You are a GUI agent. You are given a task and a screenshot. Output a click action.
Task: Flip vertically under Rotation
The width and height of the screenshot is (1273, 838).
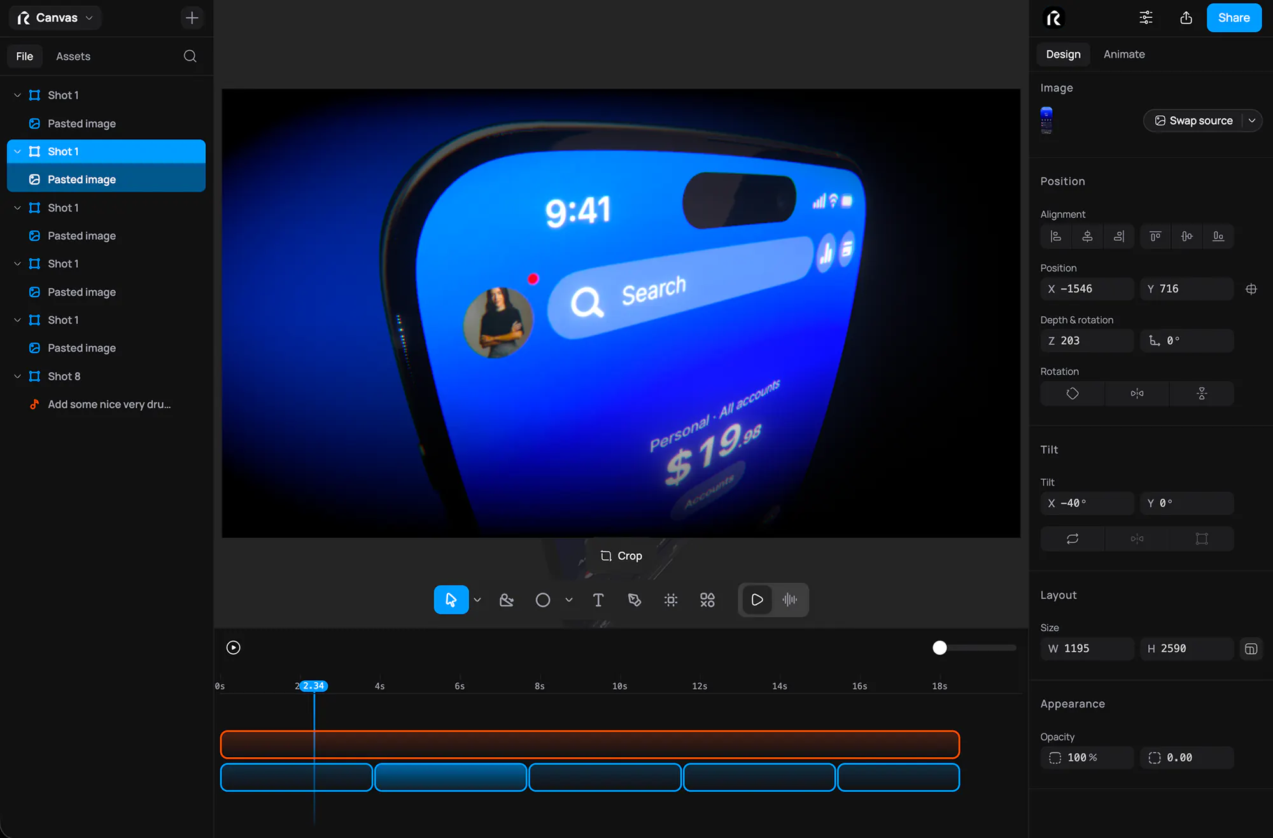(1202, 394)
